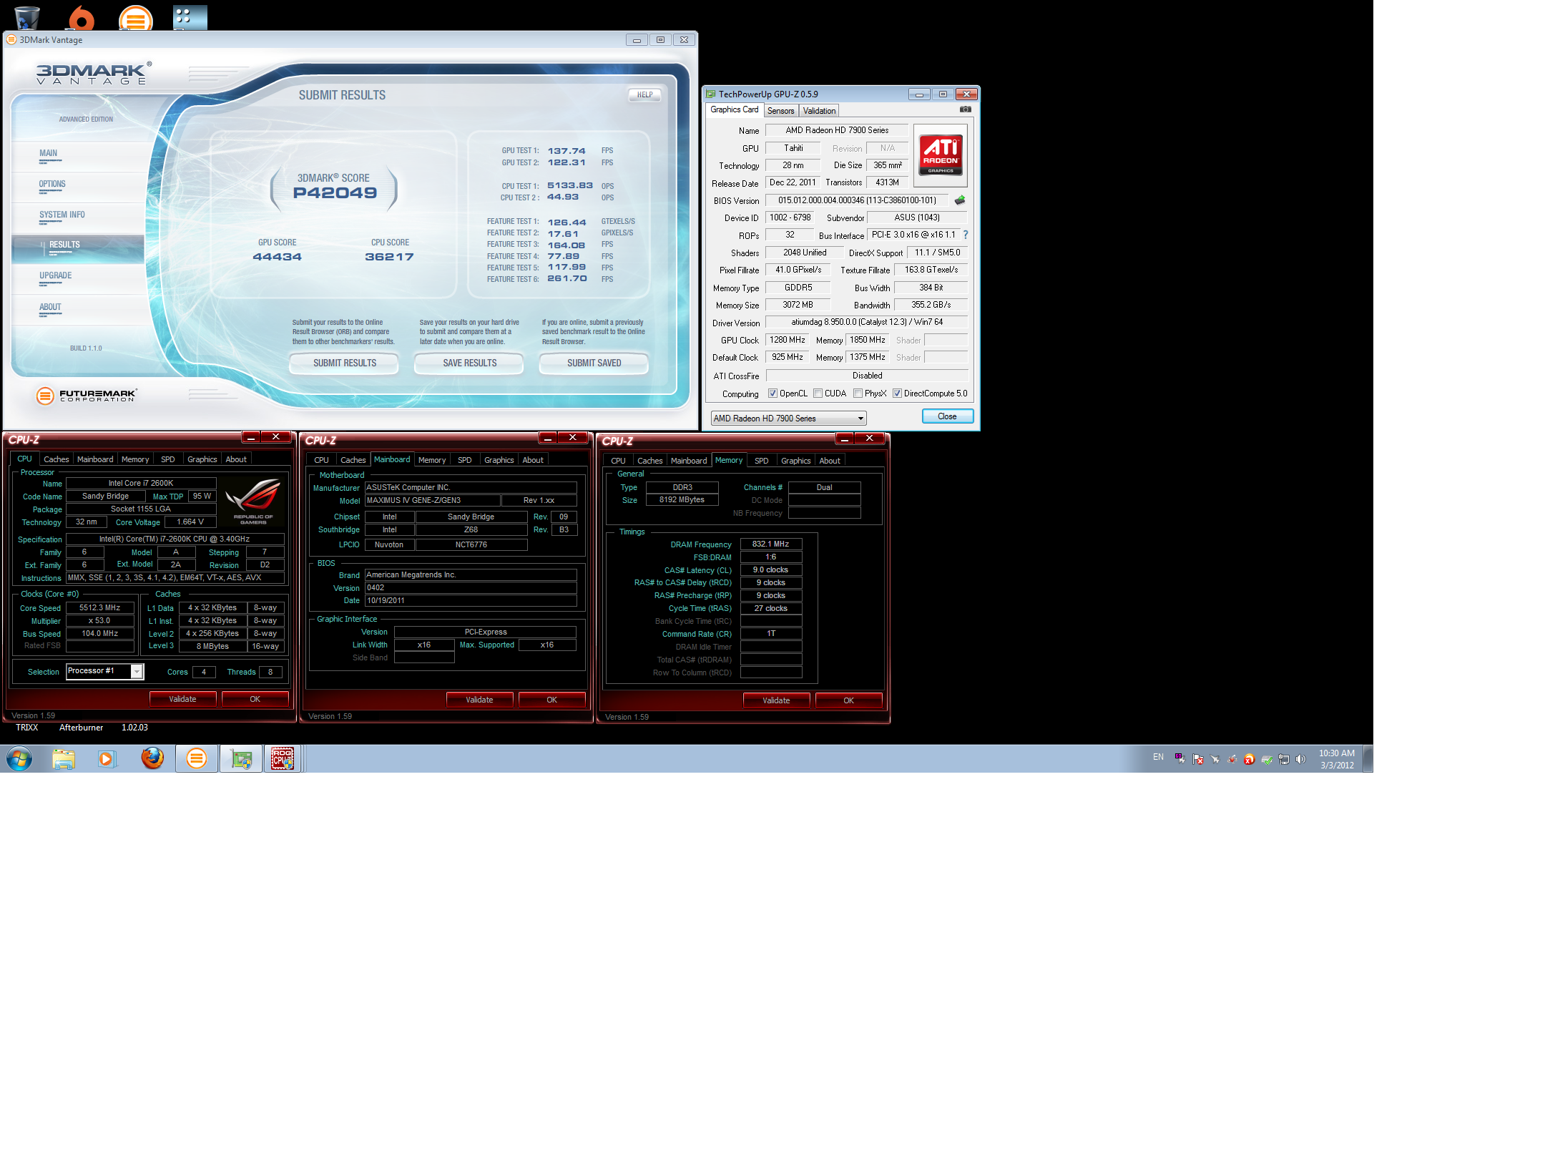Click the SUBMIT RESULTS button
This screenshot has width=1545, height=1159.
click(344, 363)
